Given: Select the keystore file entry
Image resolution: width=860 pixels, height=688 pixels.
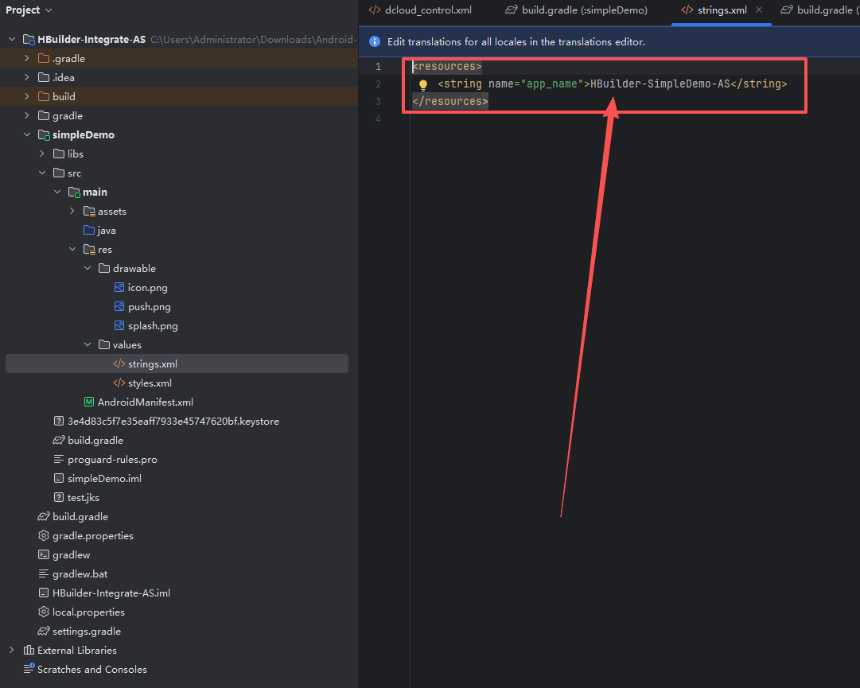Looking at the screenshot, I should click(173, 421).
